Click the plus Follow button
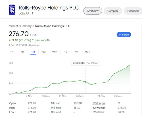142x115 pixels. coord(124,35)
